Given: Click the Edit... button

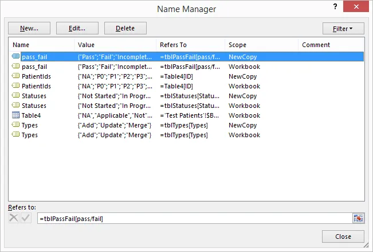Looking at the screenshot, I should click(x=77, y=28).
